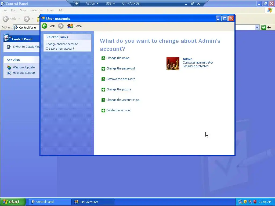
Task: Open the Action dropdown in remote toolbar
Action: [x=92, y=3]
